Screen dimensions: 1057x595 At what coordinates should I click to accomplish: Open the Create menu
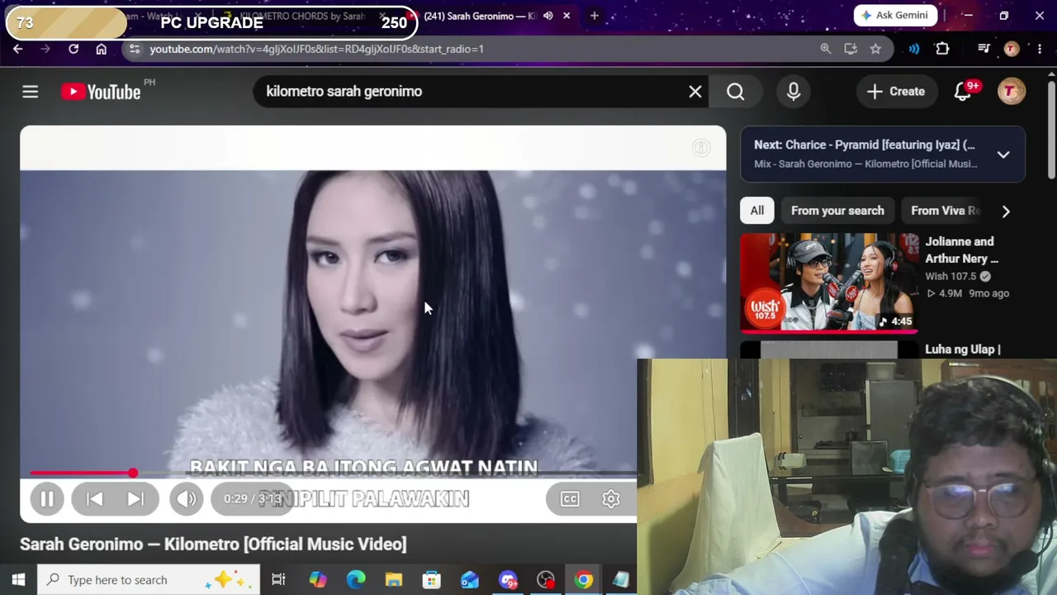(895, 92)
